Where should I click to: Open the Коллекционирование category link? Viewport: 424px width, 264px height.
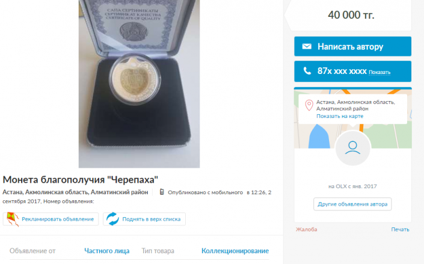click(x=235, y=251)
